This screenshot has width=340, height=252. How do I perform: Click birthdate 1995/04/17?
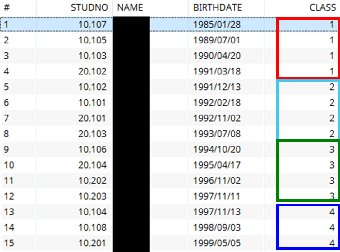tap(217, 165)
